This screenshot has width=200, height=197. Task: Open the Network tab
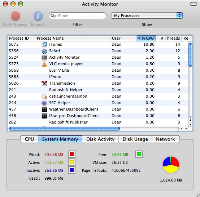[166, 139]
